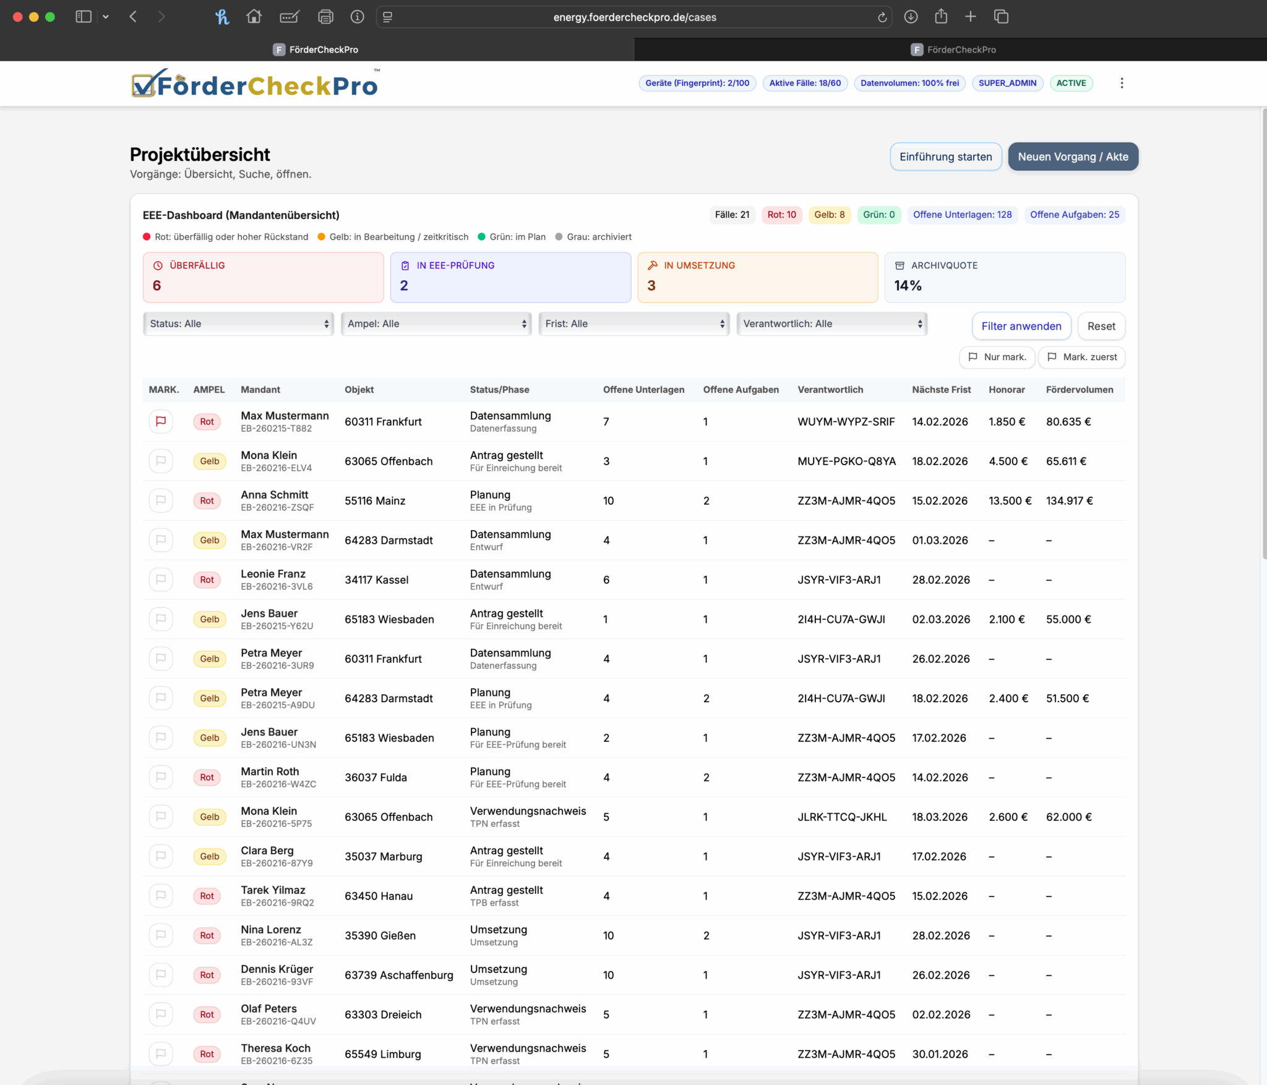Click the ÜBERFÄLLIG summary card

(263, 277)
